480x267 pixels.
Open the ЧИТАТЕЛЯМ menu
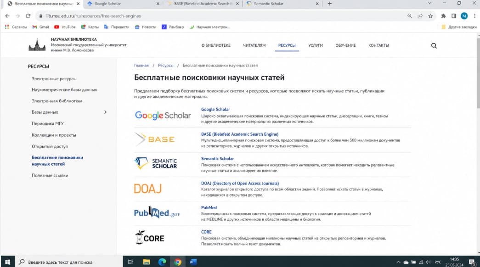tap(254, 45)
